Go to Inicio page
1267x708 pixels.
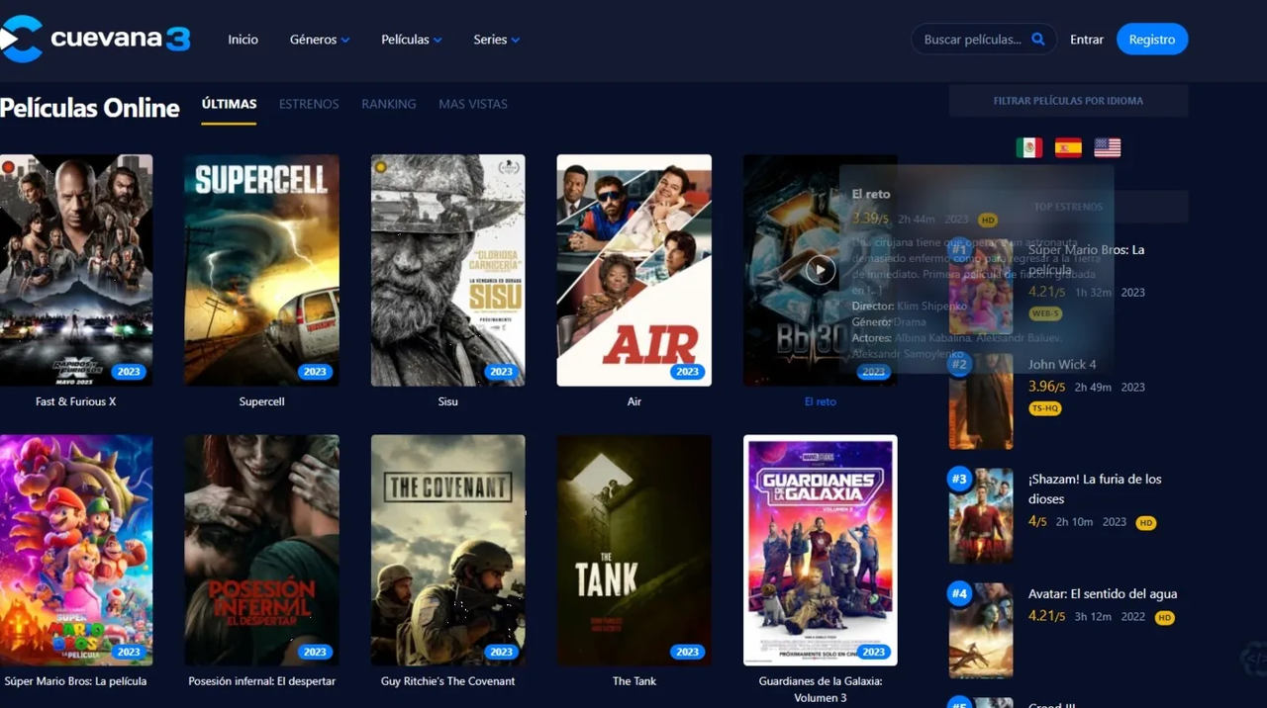click(x=243, y=40)
